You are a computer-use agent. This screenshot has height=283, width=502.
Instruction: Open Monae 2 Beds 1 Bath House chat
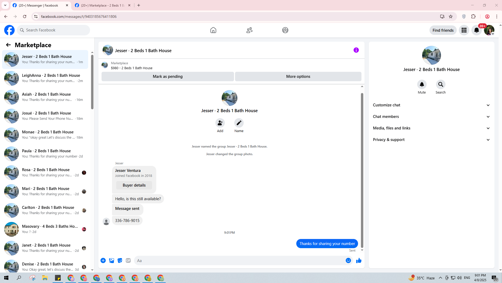pyautogui.click(x=45, y=135)
